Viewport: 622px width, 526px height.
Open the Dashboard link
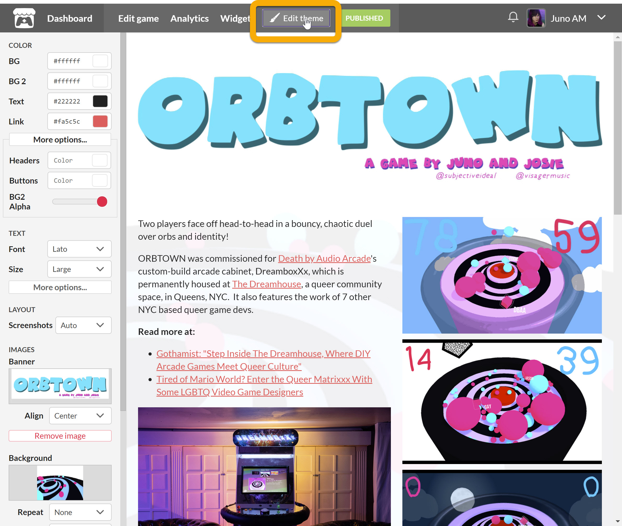[x=70, y=18]
